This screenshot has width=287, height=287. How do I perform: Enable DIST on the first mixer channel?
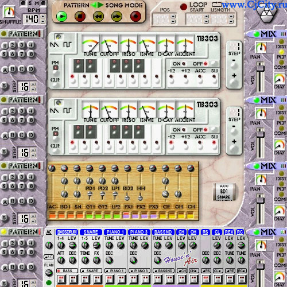pos(281,41)
